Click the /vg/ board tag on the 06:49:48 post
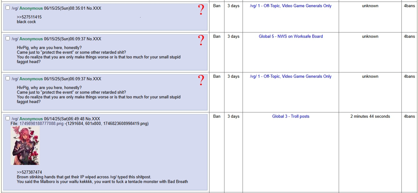Viewport: 418px width, 193px height. [x=15, y=119]
